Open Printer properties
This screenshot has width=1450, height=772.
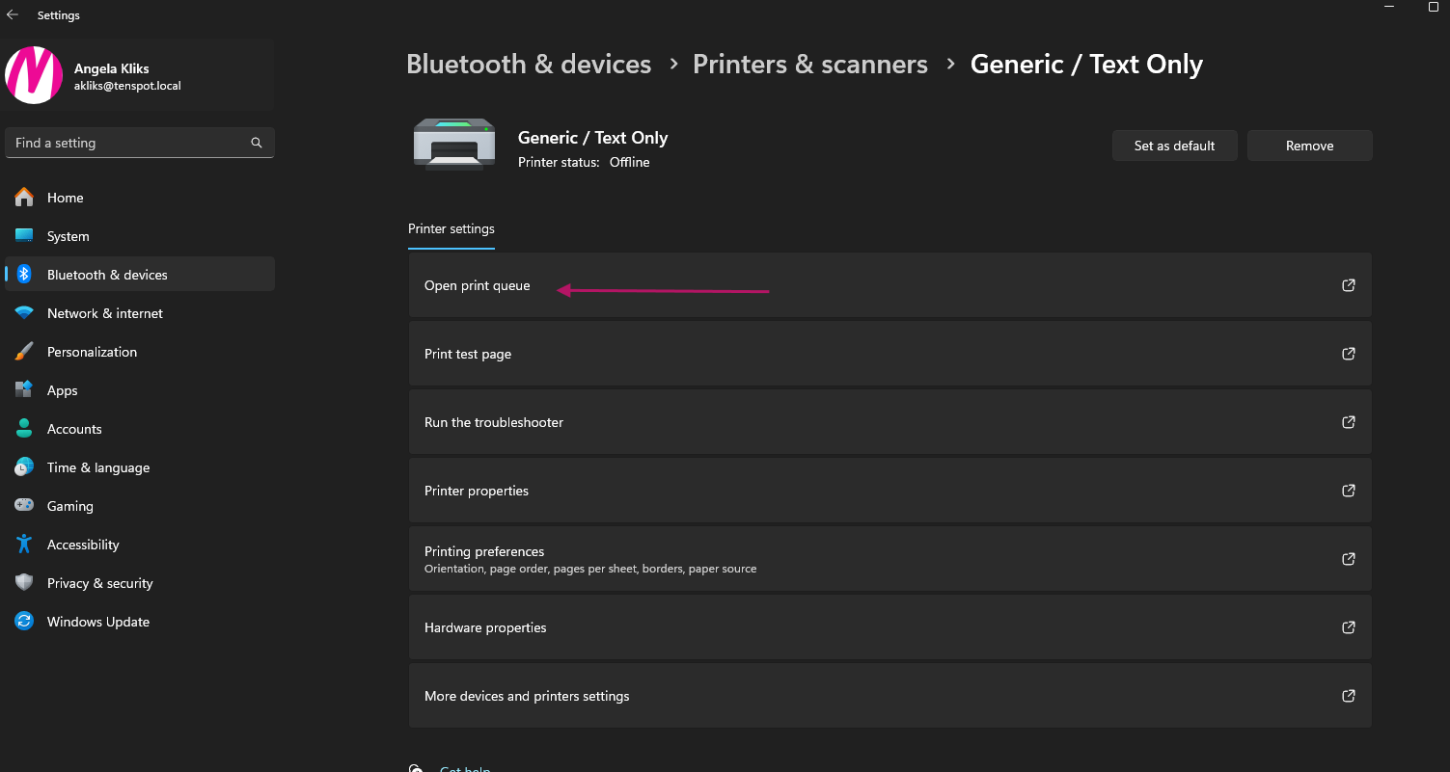[889, 491]
